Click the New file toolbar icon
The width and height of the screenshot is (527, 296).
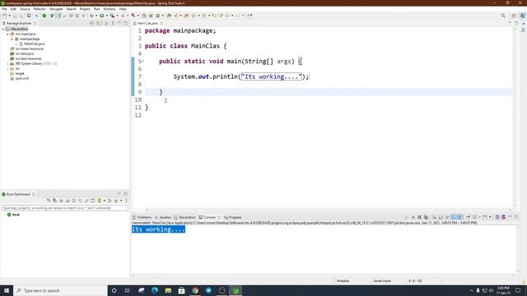click(4, 16)
